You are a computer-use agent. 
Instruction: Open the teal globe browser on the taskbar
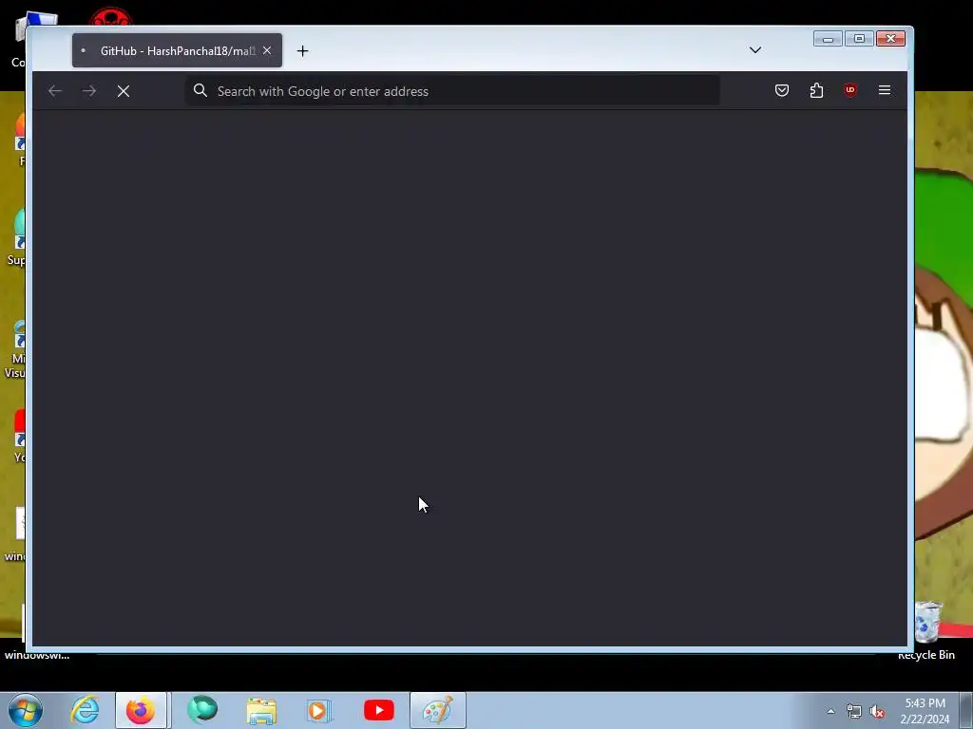point(202,710)
